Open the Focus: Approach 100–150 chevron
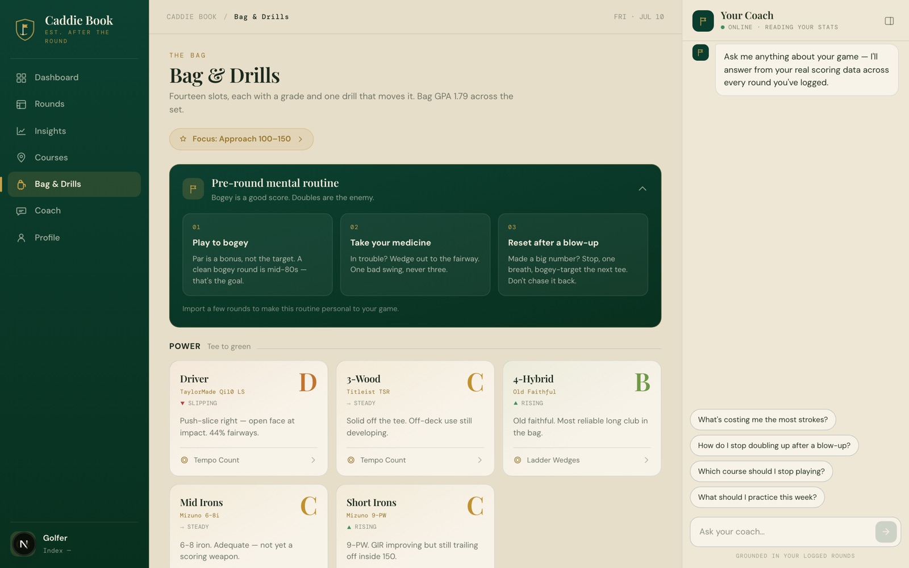 pyautogui.click(x=301, y=139)
